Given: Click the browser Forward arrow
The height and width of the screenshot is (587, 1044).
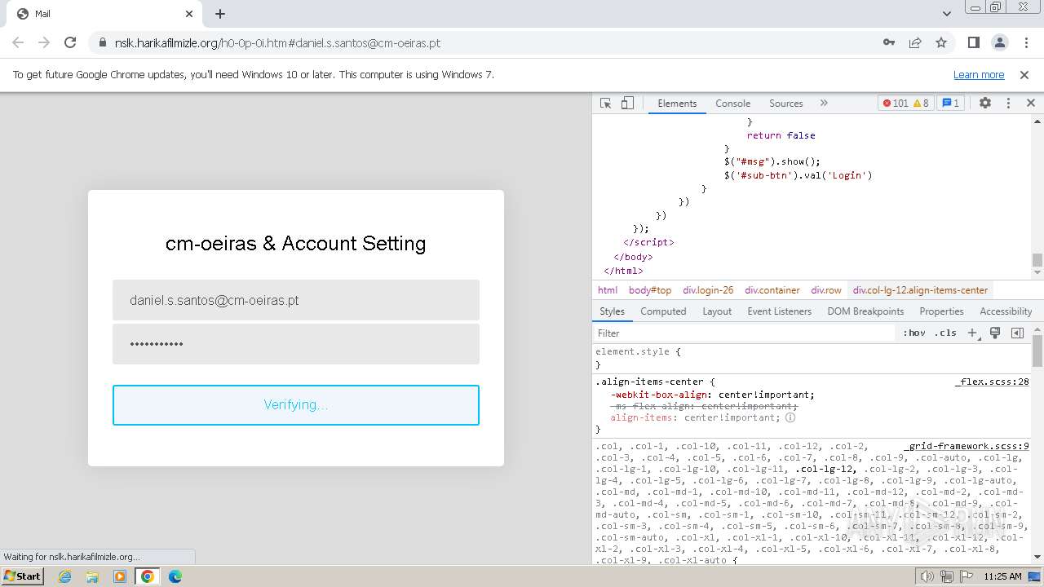Looking at the screenshot, I should 44,42.
